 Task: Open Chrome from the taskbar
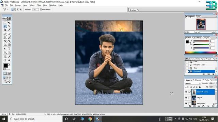[90, 119]
